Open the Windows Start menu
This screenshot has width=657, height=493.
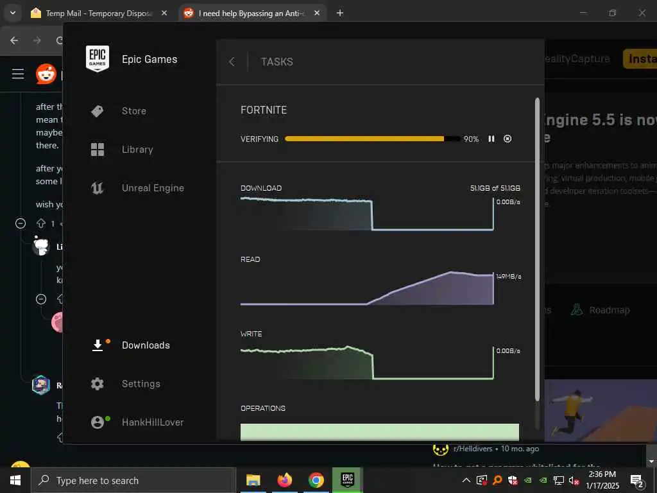pyautogui.click(x=15, y=480)
